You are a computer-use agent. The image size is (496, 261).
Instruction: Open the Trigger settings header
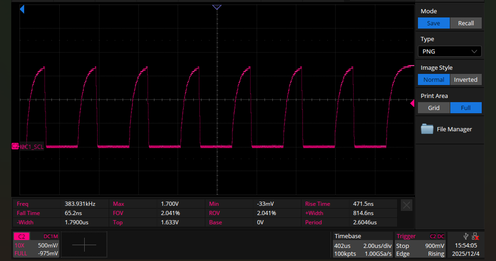406,236
